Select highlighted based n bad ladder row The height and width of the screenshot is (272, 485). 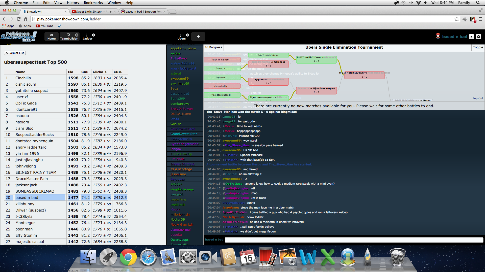click(66, 198)
